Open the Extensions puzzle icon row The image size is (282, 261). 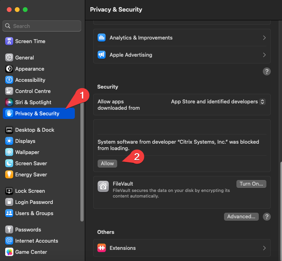(x=102, y=248)
